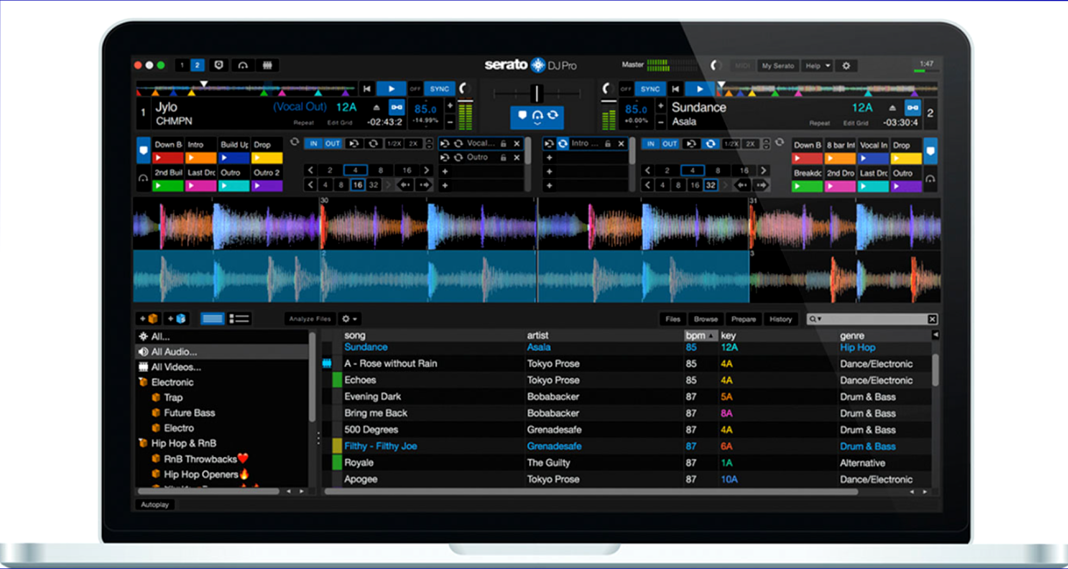The width and height of the screenshot is (1068, 569).
Task: Switch to the Browse tab
Action: point(706,318)
